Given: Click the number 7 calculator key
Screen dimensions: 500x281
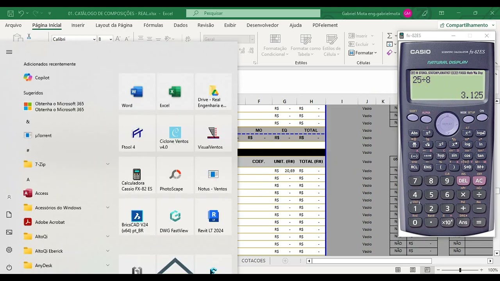Looking at the screenshot, I should 415,181.
